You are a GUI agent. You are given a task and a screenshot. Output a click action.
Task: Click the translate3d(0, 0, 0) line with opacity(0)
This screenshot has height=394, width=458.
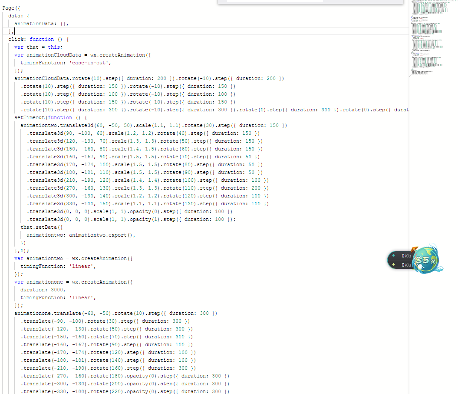point(129,211)
